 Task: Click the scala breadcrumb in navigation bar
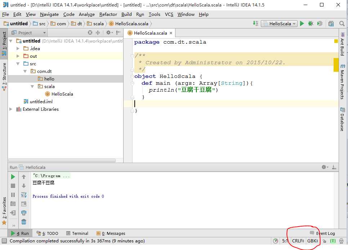(x=95, y=23)
